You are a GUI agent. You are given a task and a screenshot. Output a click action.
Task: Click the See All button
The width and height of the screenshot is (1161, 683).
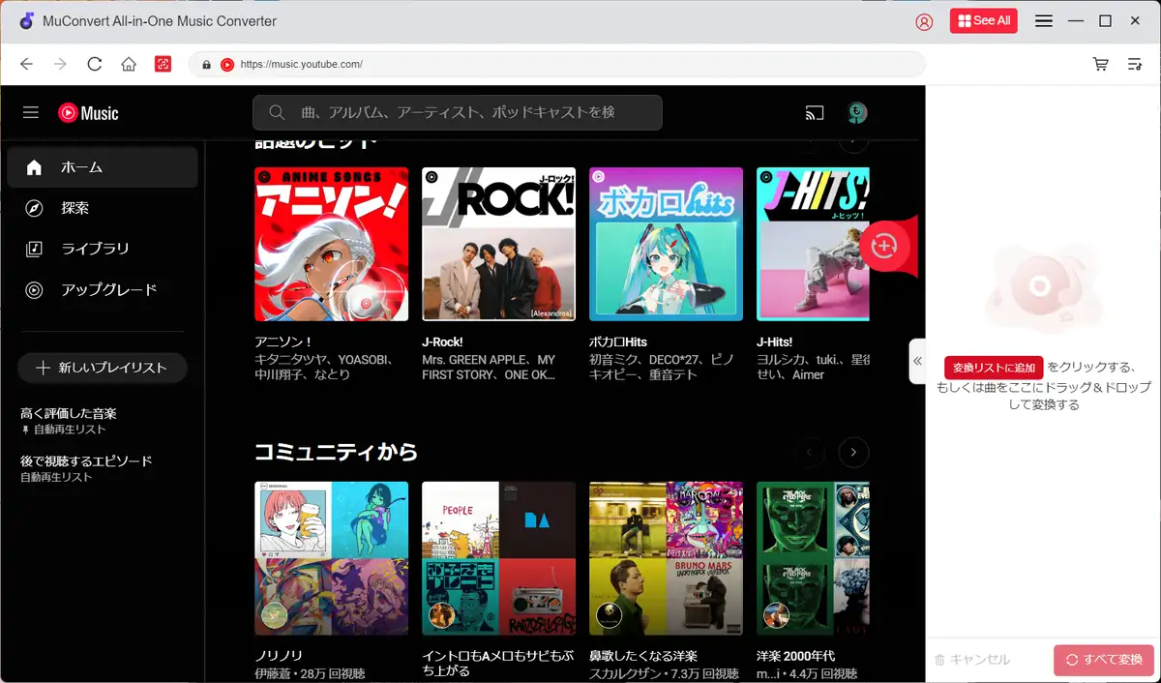click(x=983, y=20)
